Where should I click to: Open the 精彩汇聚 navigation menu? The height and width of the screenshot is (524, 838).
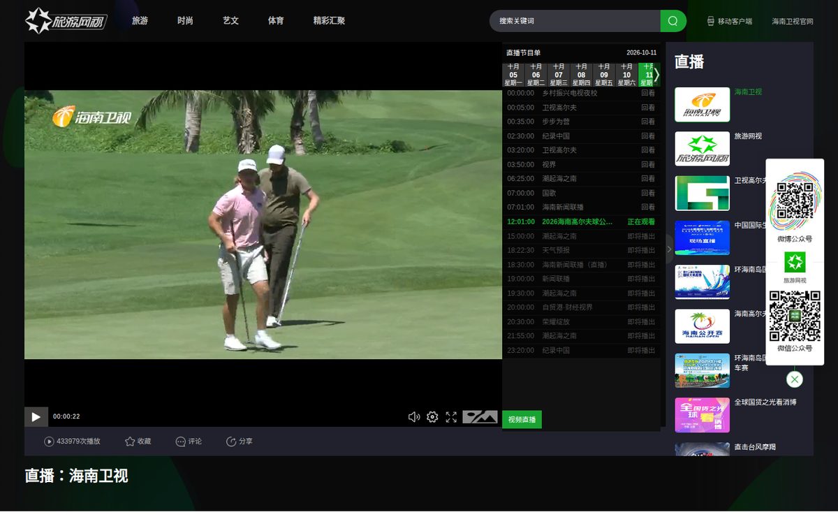click(x=329, y=21)
